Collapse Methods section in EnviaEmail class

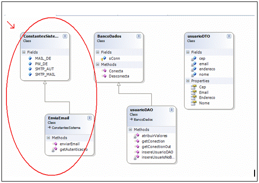click(48, 138)
